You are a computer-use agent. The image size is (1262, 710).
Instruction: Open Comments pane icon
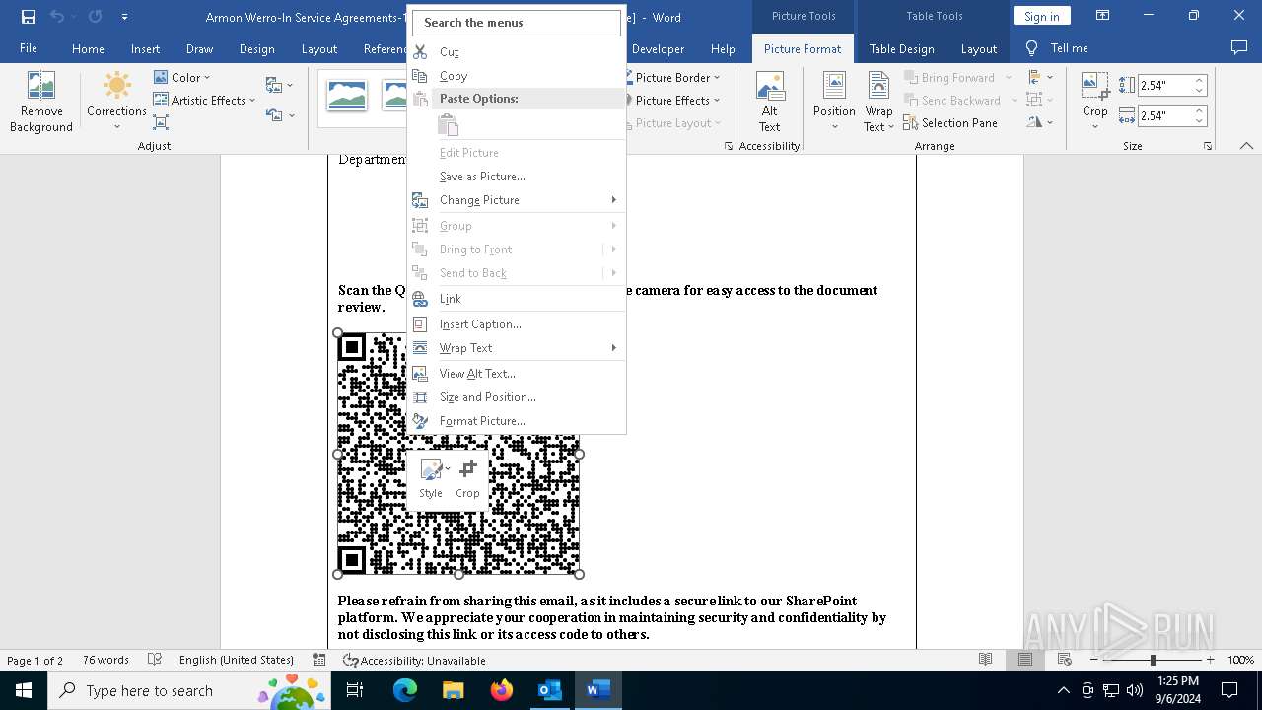tap(1239, 48)
